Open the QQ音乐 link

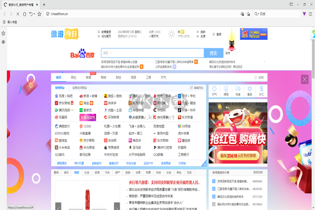[60, 154]
